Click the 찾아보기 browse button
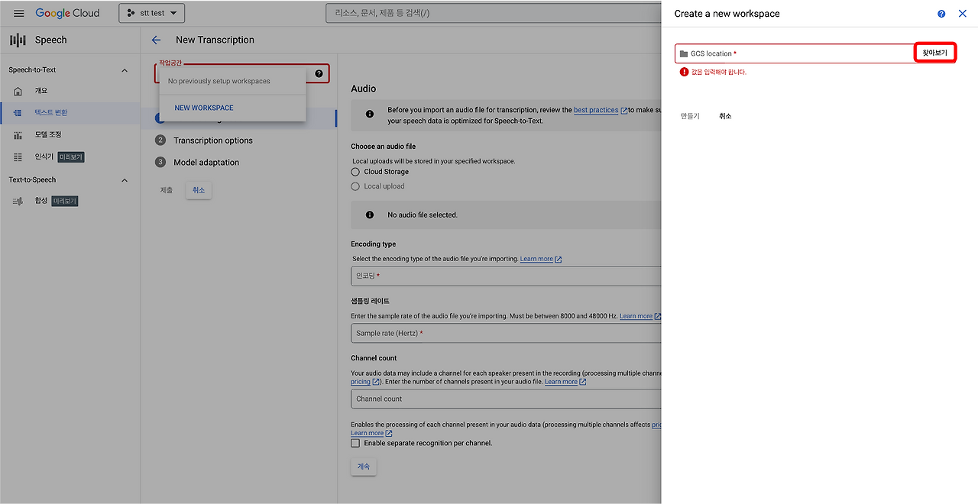The width and height of the screenshot is (978, 504). 934,52
